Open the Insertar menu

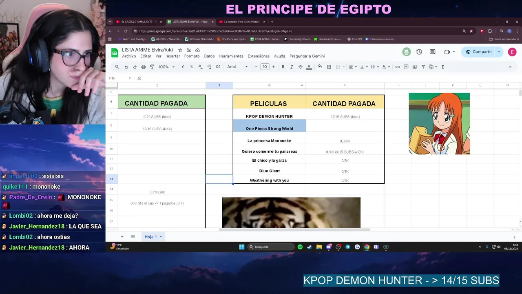[x=173, y=56]
